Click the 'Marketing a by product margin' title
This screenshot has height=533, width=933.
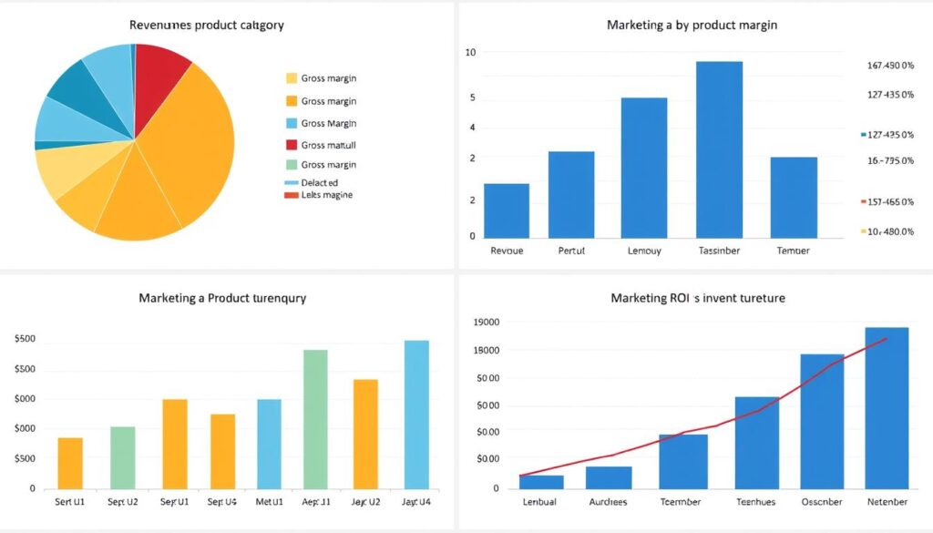pyautogui.click(x=691, y=26)
